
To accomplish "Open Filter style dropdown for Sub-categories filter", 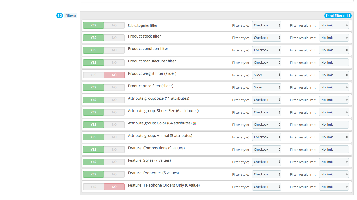I will (x=267, y=25).
